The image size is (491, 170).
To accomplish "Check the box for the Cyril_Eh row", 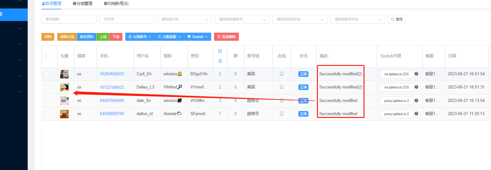I will coord(47,74).
